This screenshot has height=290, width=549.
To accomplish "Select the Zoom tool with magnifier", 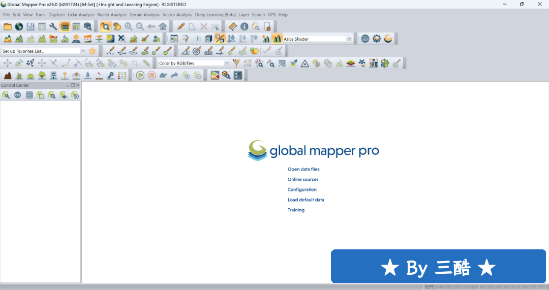I will 105,26.
